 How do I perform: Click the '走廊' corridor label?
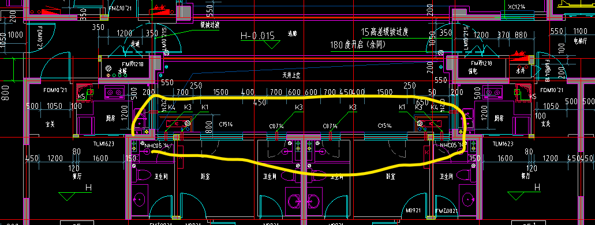click(x=292, y=34)
